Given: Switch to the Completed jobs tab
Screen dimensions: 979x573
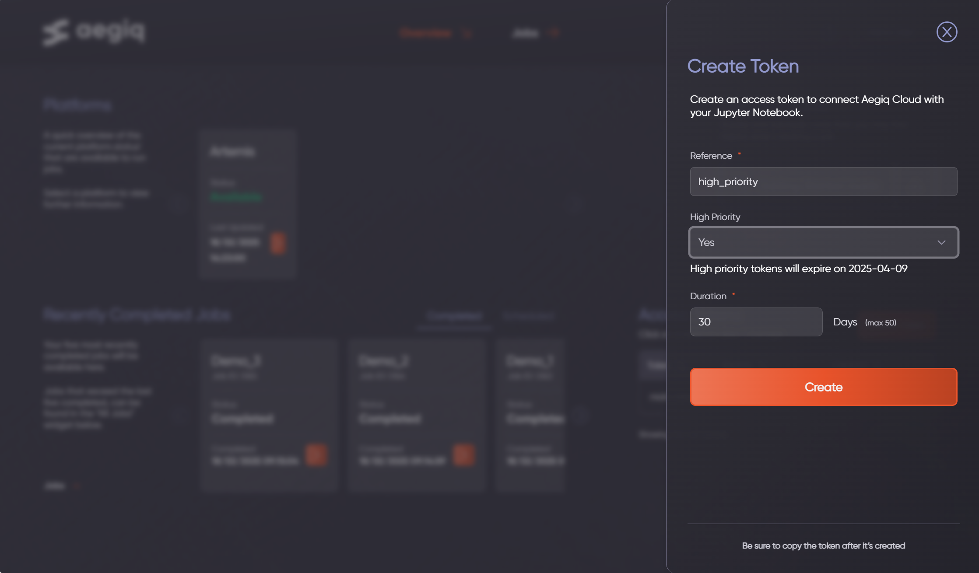Looking at the screenshot, I should [x=454, y=316].
